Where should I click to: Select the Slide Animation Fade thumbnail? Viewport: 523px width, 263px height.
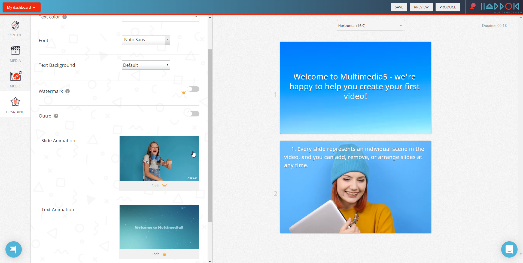tap(159, 159)
